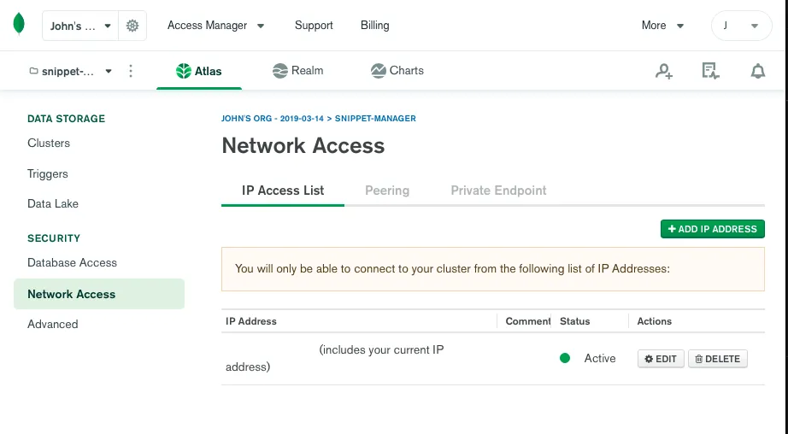Go to Database Access in sidebar
This screenshot has width=788, height=434.
pyautogui.click(x=72, y=262)
